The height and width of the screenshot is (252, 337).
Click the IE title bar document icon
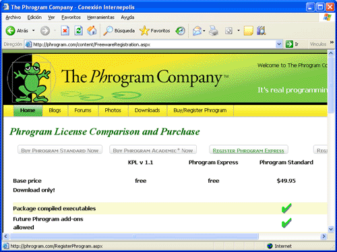[x=5, y=7]
